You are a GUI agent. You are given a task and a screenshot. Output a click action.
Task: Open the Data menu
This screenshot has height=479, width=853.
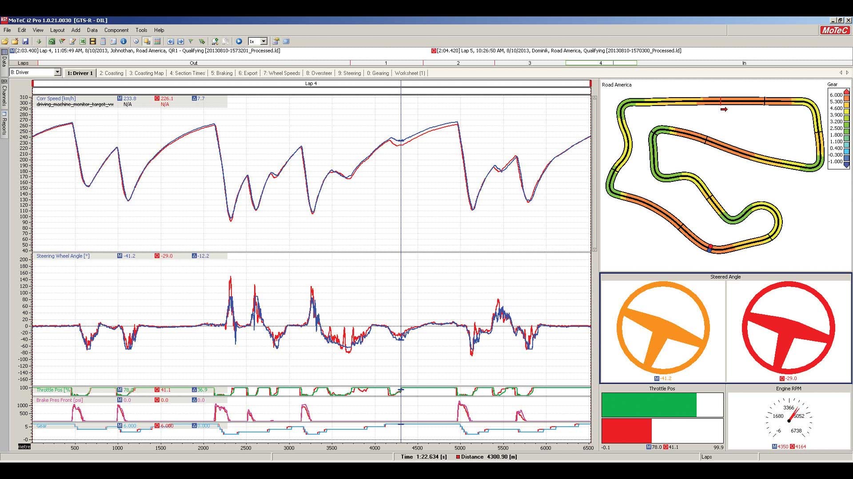click(92, 30)
